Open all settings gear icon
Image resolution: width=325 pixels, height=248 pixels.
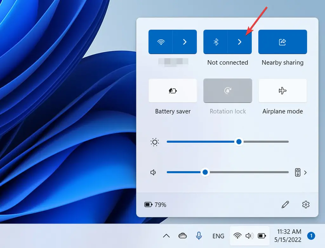click(306, 205)
